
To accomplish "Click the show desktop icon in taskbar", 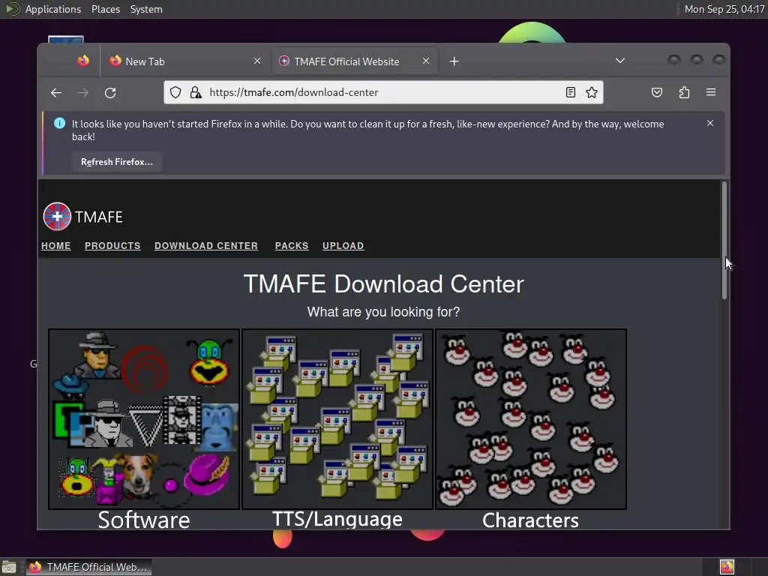I will point(9,567).
